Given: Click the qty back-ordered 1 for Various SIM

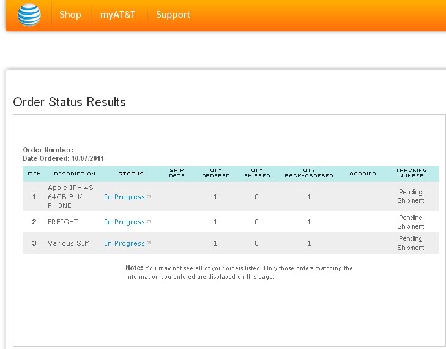Looking at the screenshot, I should pos(309,243).
